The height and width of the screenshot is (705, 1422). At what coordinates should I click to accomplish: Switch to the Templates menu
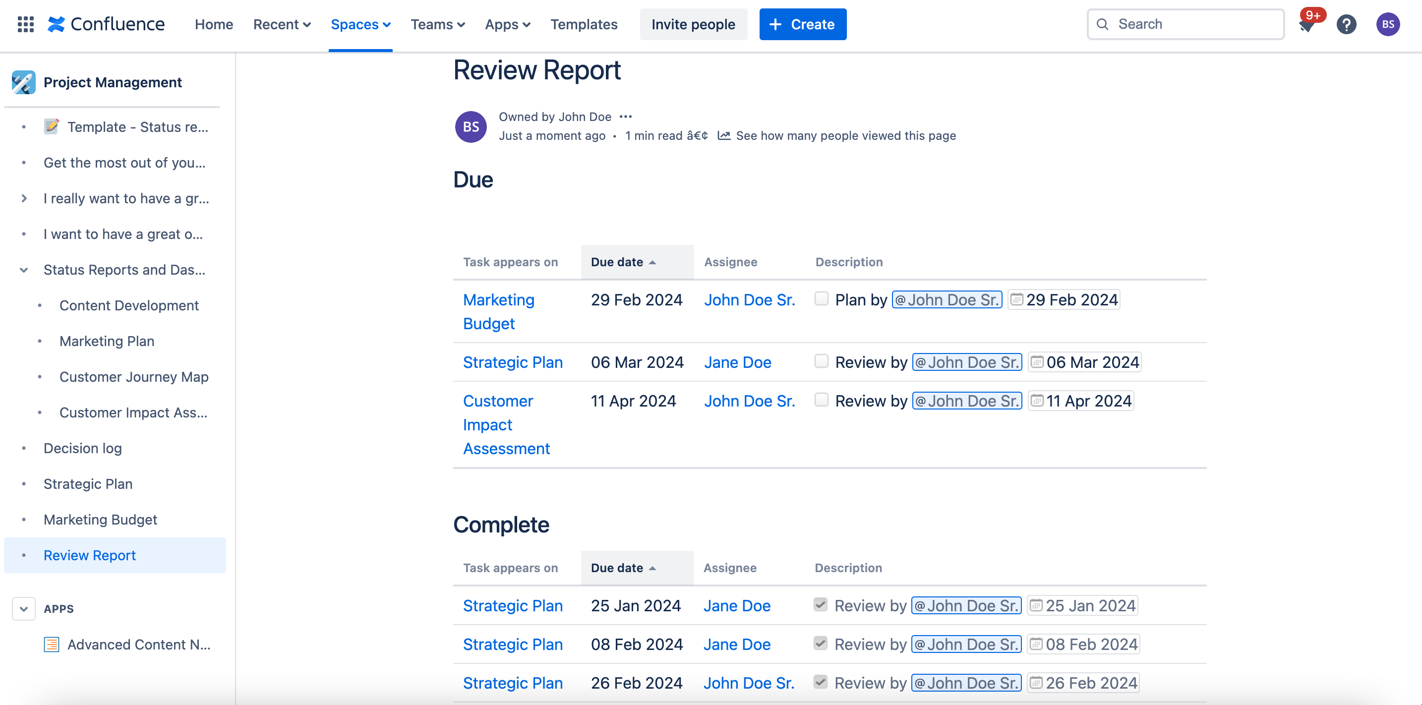click(584, 24)
